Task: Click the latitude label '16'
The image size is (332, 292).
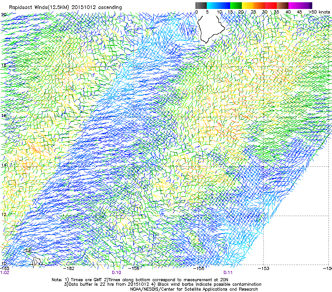Action: pyautogui.click(x=4, y=115)
